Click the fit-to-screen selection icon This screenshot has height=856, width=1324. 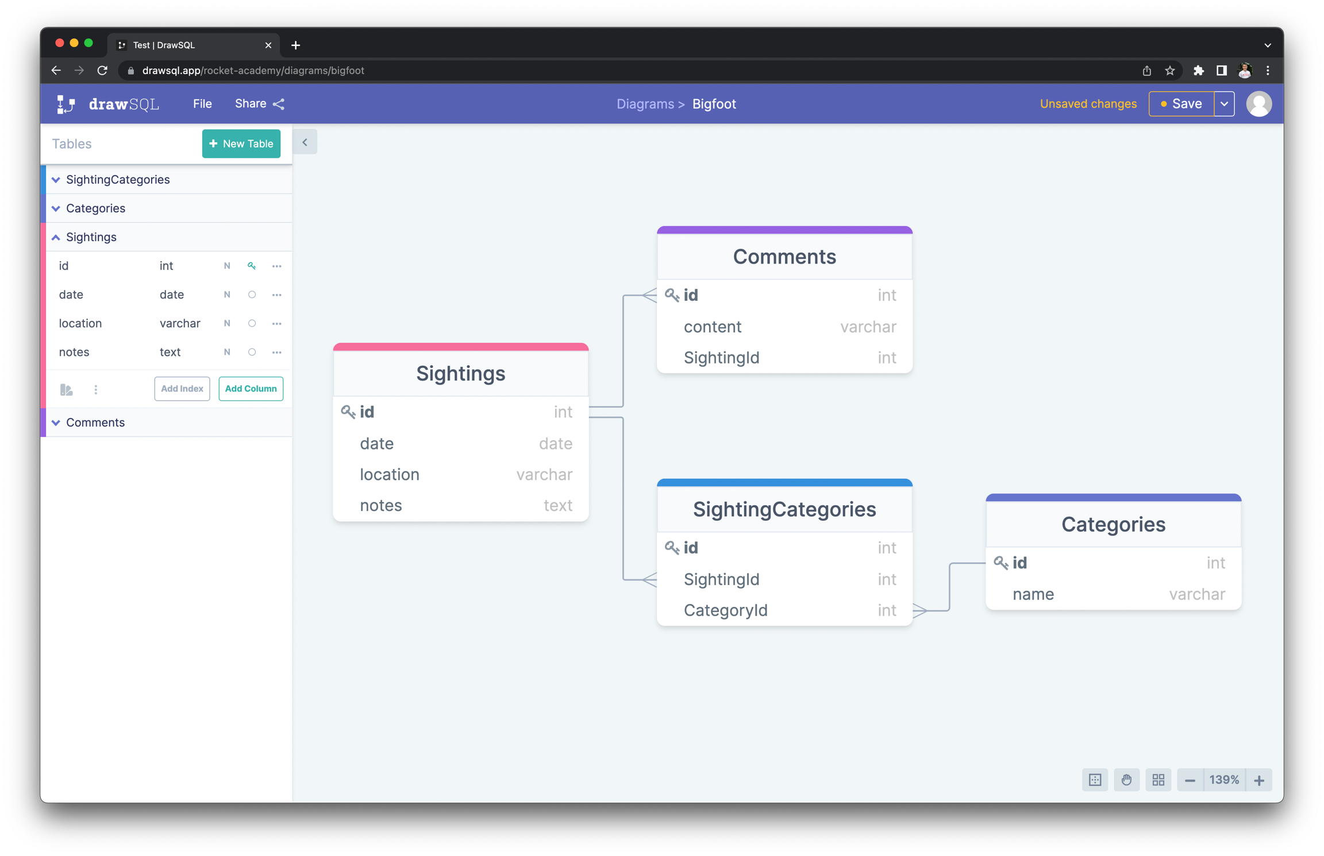pos(1095,780)
